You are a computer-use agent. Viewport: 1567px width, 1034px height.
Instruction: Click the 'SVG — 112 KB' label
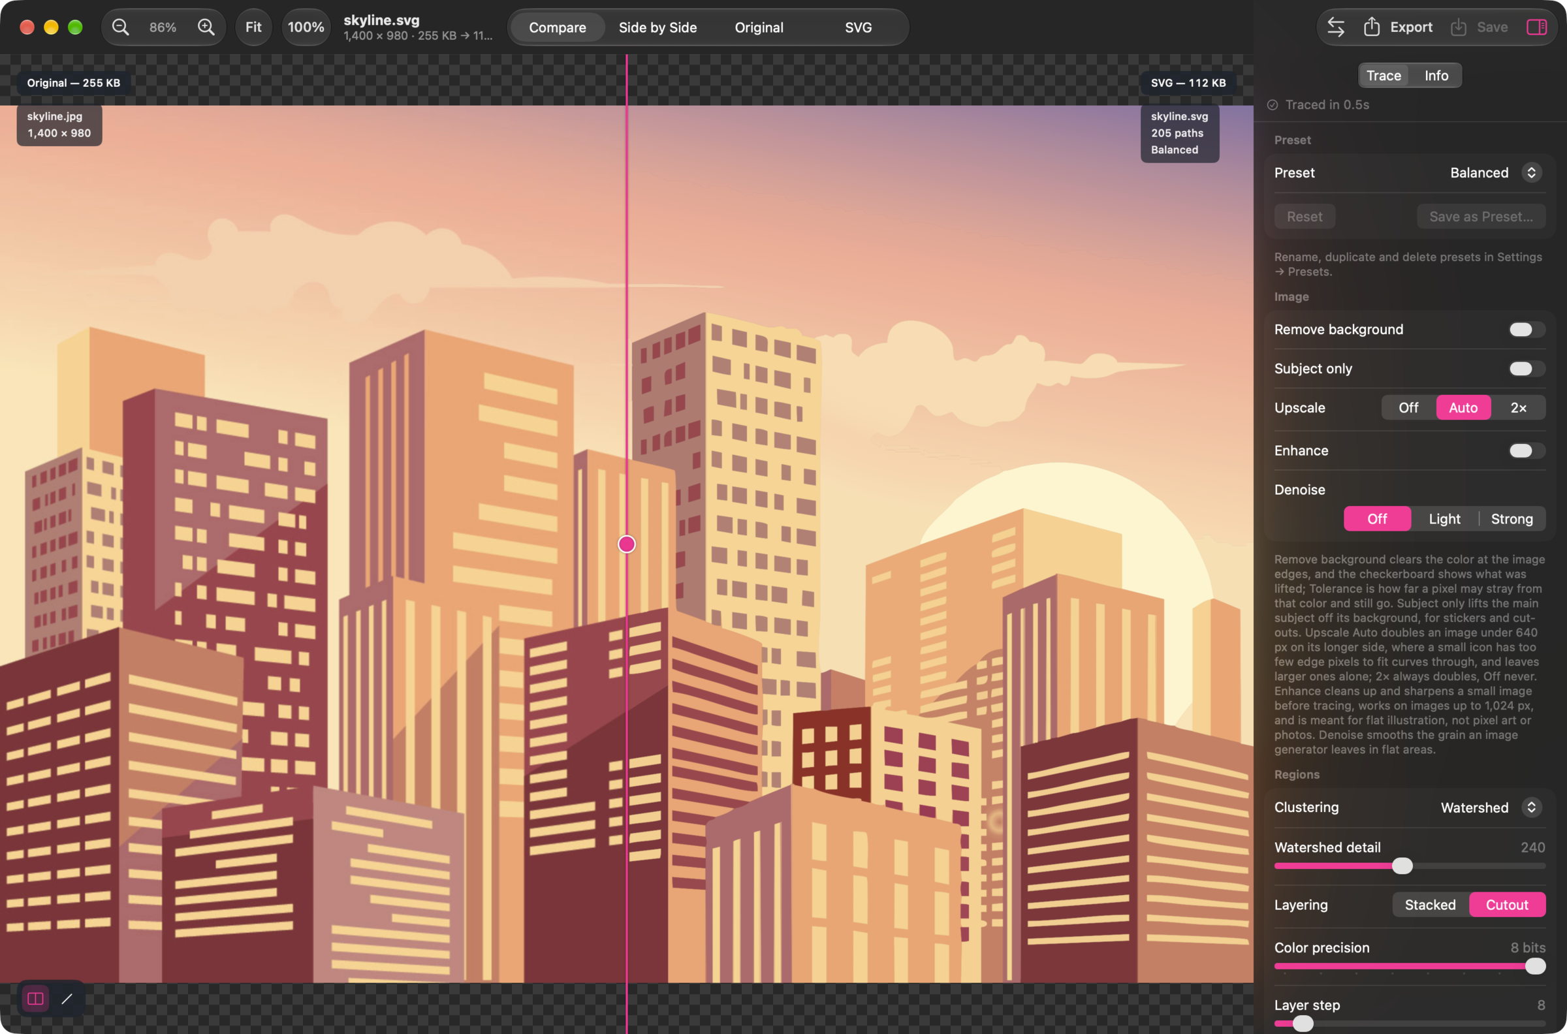1188,83
